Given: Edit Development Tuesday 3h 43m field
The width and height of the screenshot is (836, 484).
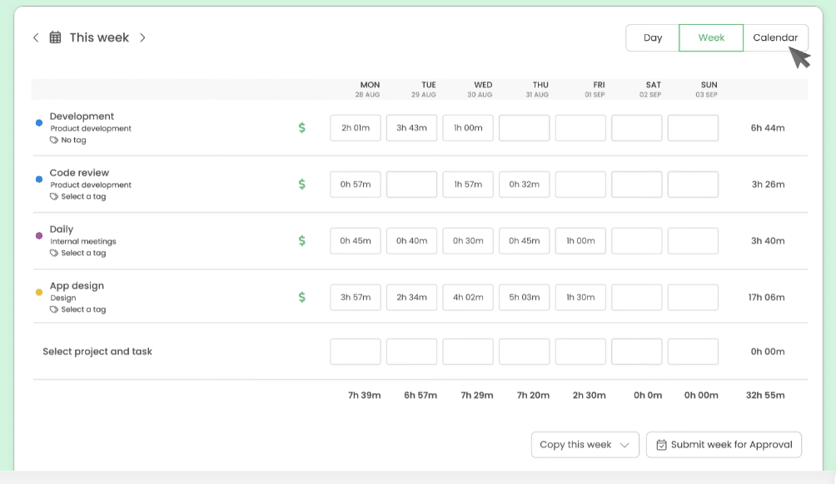Looking at the screenshot, I should coord(411,128).
